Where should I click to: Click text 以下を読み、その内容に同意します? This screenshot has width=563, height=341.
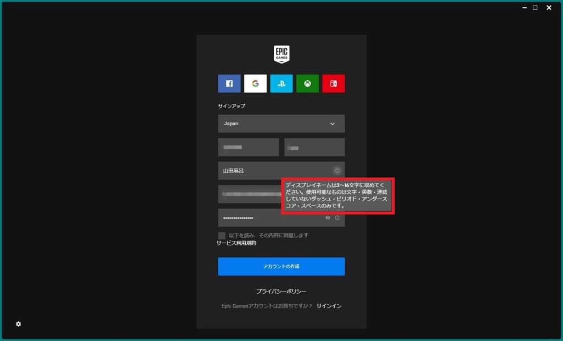(x=268, y=235)
